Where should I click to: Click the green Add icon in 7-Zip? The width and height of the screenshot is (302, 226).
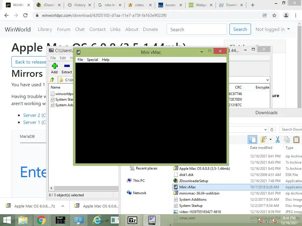click(55, 66)
